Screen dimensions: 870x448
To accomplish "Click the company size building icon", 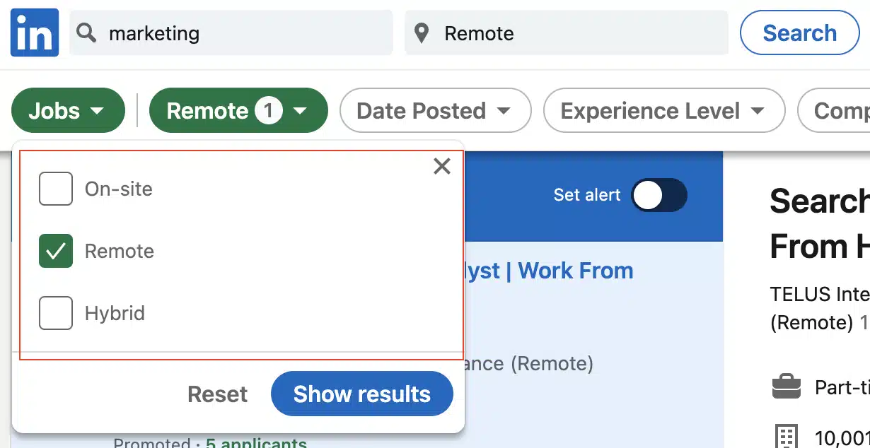I will pyautogui.click(x=787, y=436).
